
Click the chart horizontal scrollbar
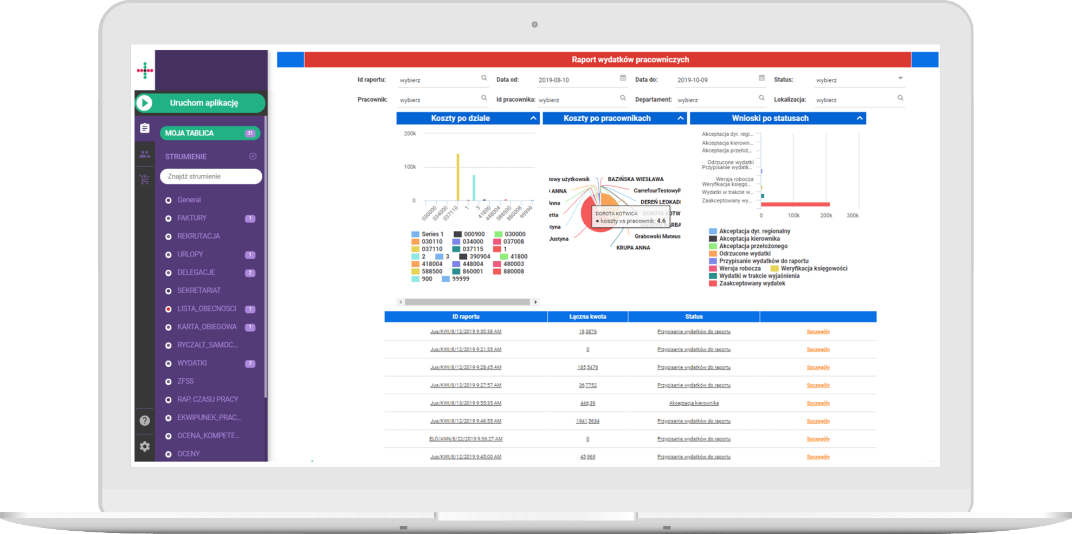tap(467, 302)
